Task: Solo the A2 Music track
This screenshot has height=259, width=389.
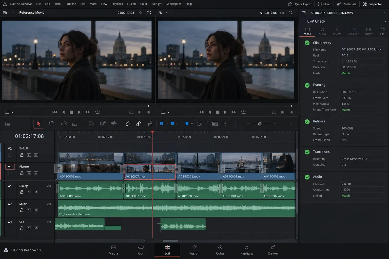Action: pos(29,210)
